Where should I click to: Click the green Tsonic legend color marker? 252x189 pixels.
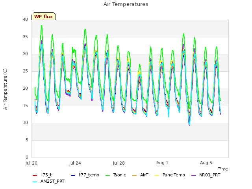pos(107,176)
